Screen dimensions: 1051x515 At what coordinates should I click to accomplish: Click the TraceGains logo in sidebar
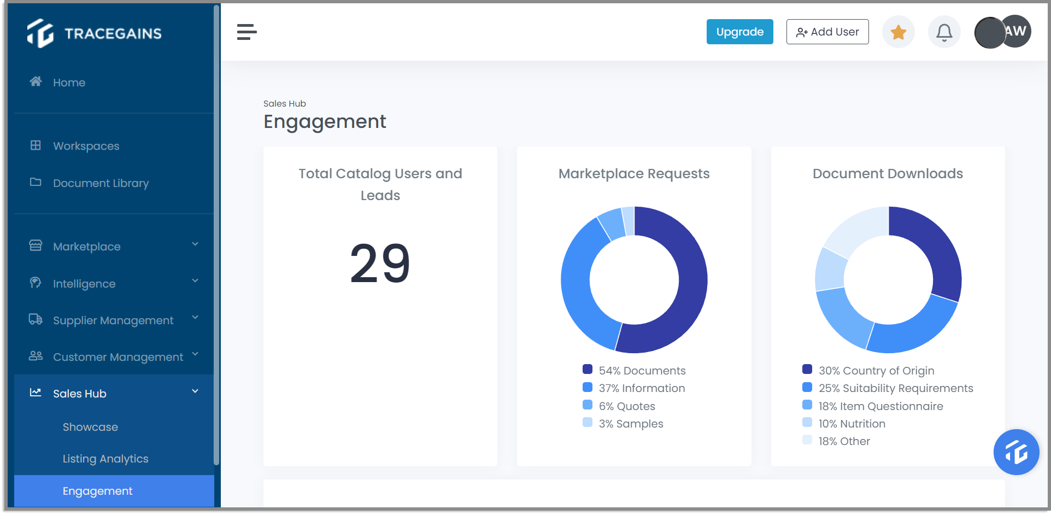[93, 33]
